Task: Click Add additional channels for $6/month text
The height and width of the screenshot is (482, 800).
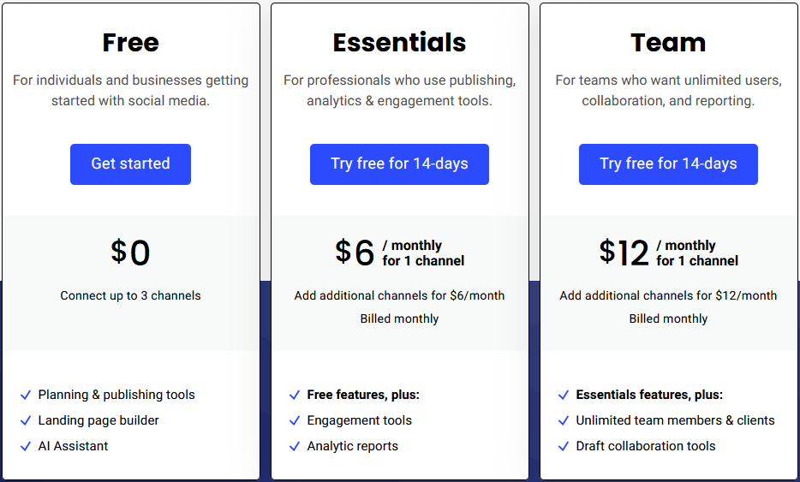Action: tap(399, 295)
